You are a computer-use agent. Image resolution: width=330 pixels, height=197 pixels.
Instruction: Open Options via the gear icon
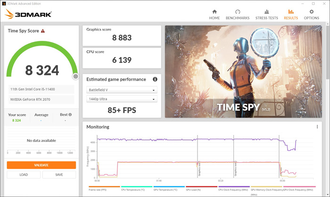[x=311, y=12]
